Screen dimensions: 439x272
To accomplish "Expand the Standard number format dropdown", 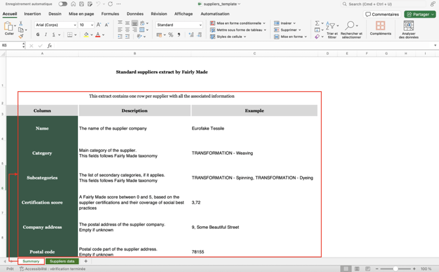I will point(200,25).
